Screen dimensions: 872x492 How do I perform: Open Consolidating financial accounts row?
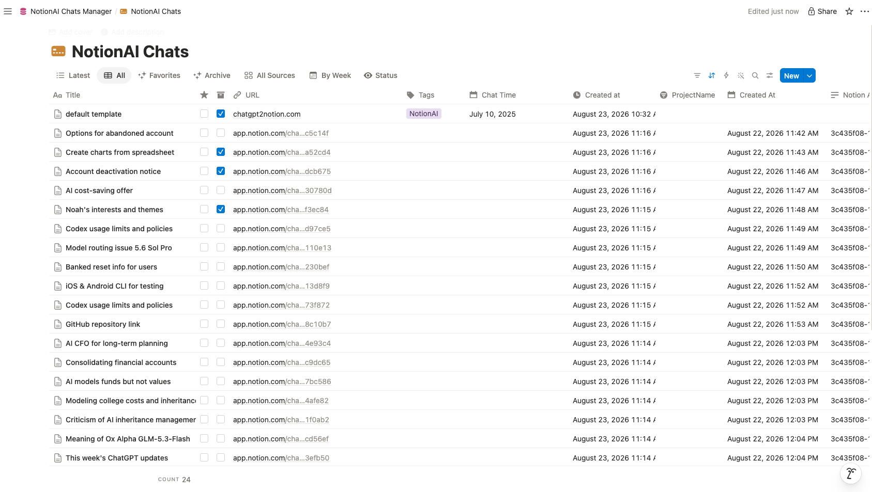(121, 362)
